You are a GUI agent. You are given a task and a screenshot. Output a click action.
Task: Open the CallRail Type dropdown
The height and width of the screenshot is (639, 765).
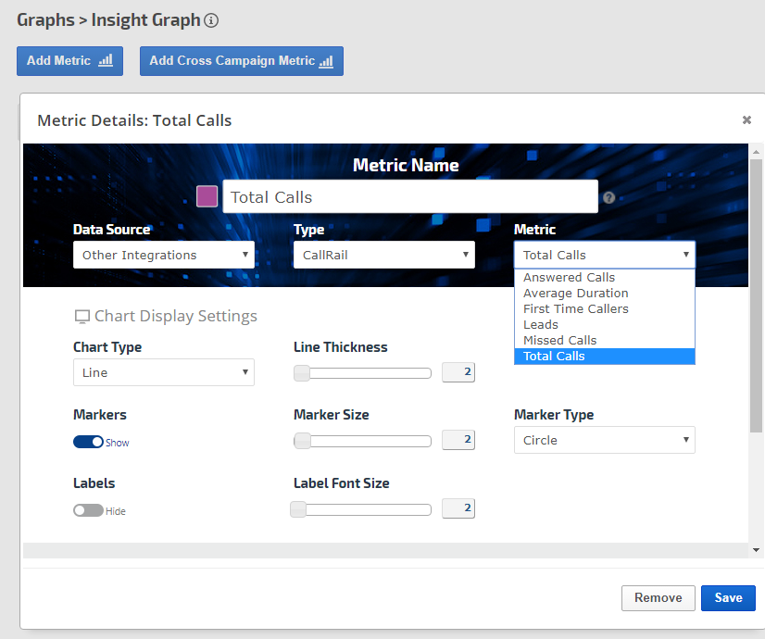(383, 255)
